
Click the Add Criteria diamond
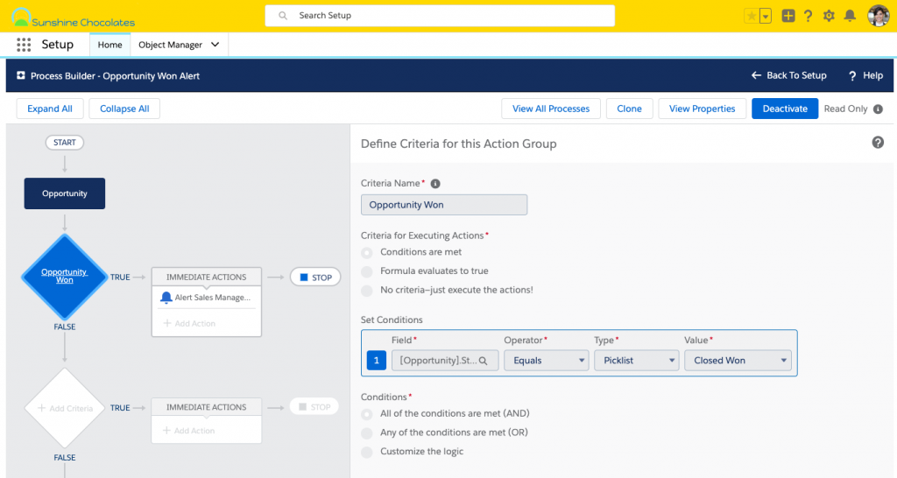tap(65, 408)
